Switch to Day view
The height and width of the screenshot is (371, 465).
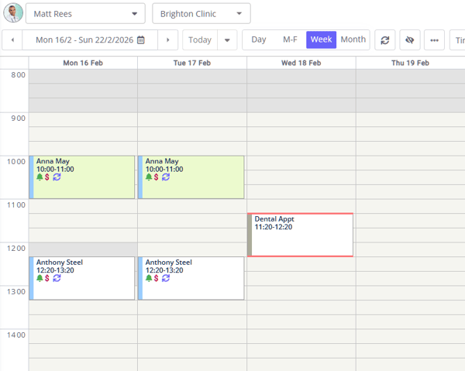pyautogui.click(x=258, y=40)
